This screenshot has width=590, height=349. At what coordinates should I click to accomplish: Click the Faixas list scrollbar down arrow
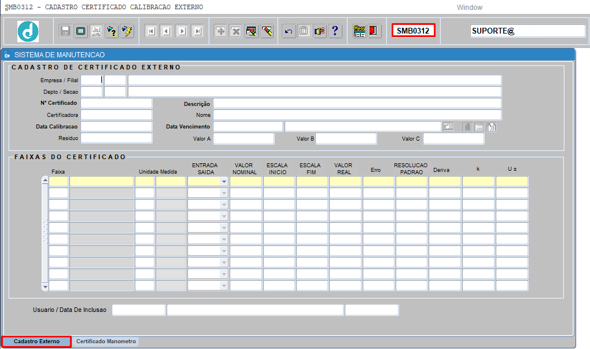(x=45, y=287)
